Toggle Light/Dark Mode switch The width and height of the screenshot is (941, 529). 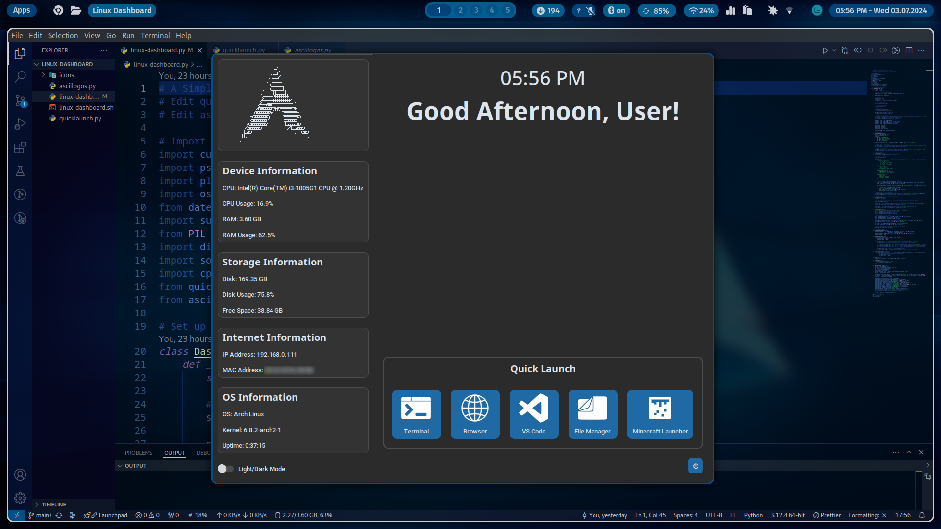(225, 469)
